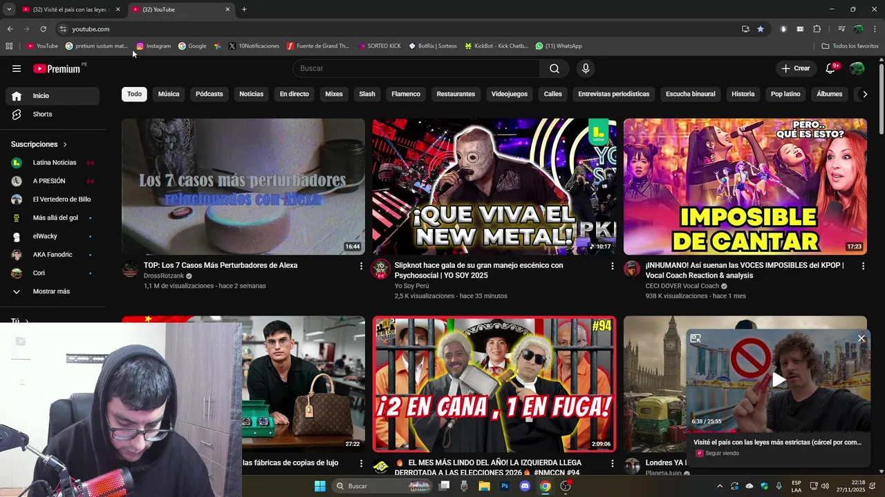Expand the Suscripciones section
Viewport: 885px width, 497px height.
point(39,144)
